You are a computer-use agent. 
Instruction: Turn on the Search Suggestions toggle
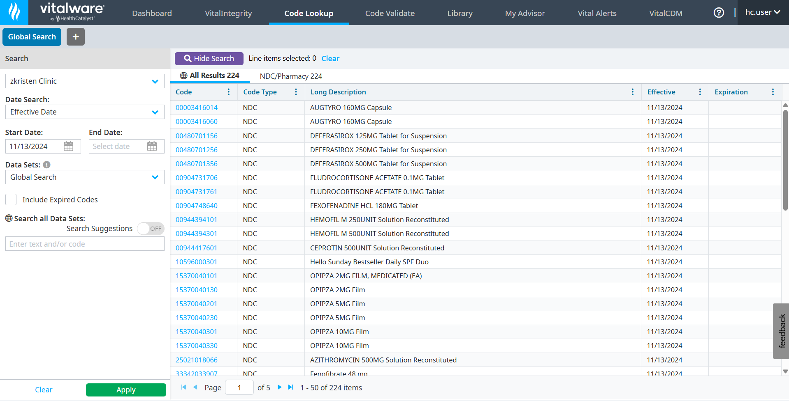point(150,229)
